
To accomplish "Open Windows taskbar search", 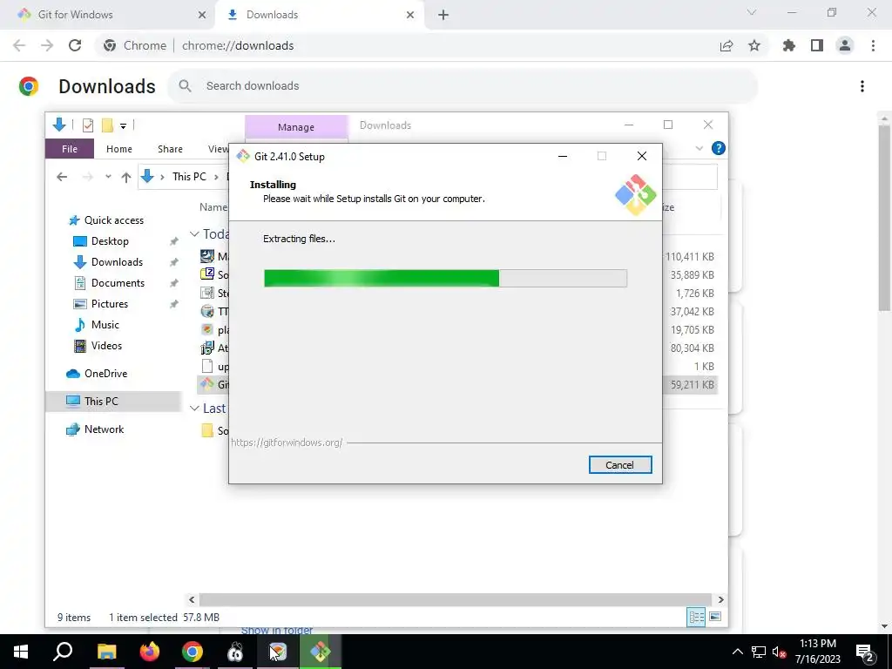I will coord(63,652).
